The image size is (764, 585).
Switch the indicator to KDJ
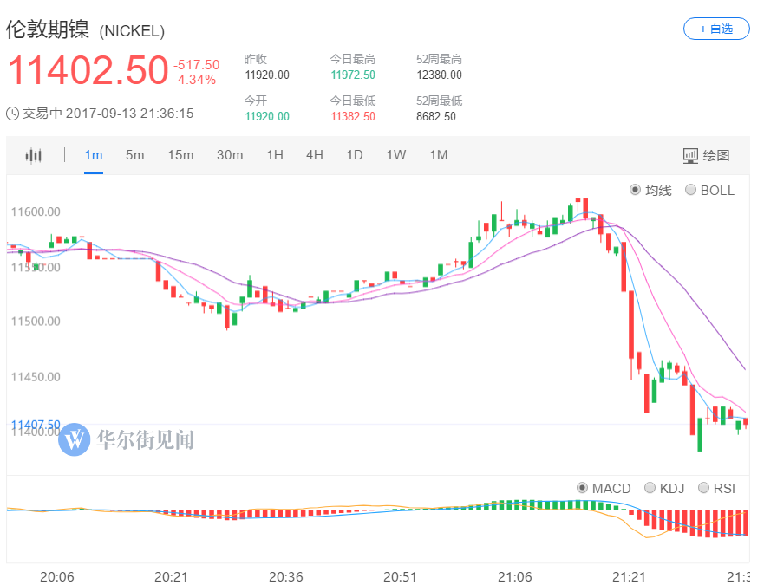pyautogui.click(x=666, y=488)
